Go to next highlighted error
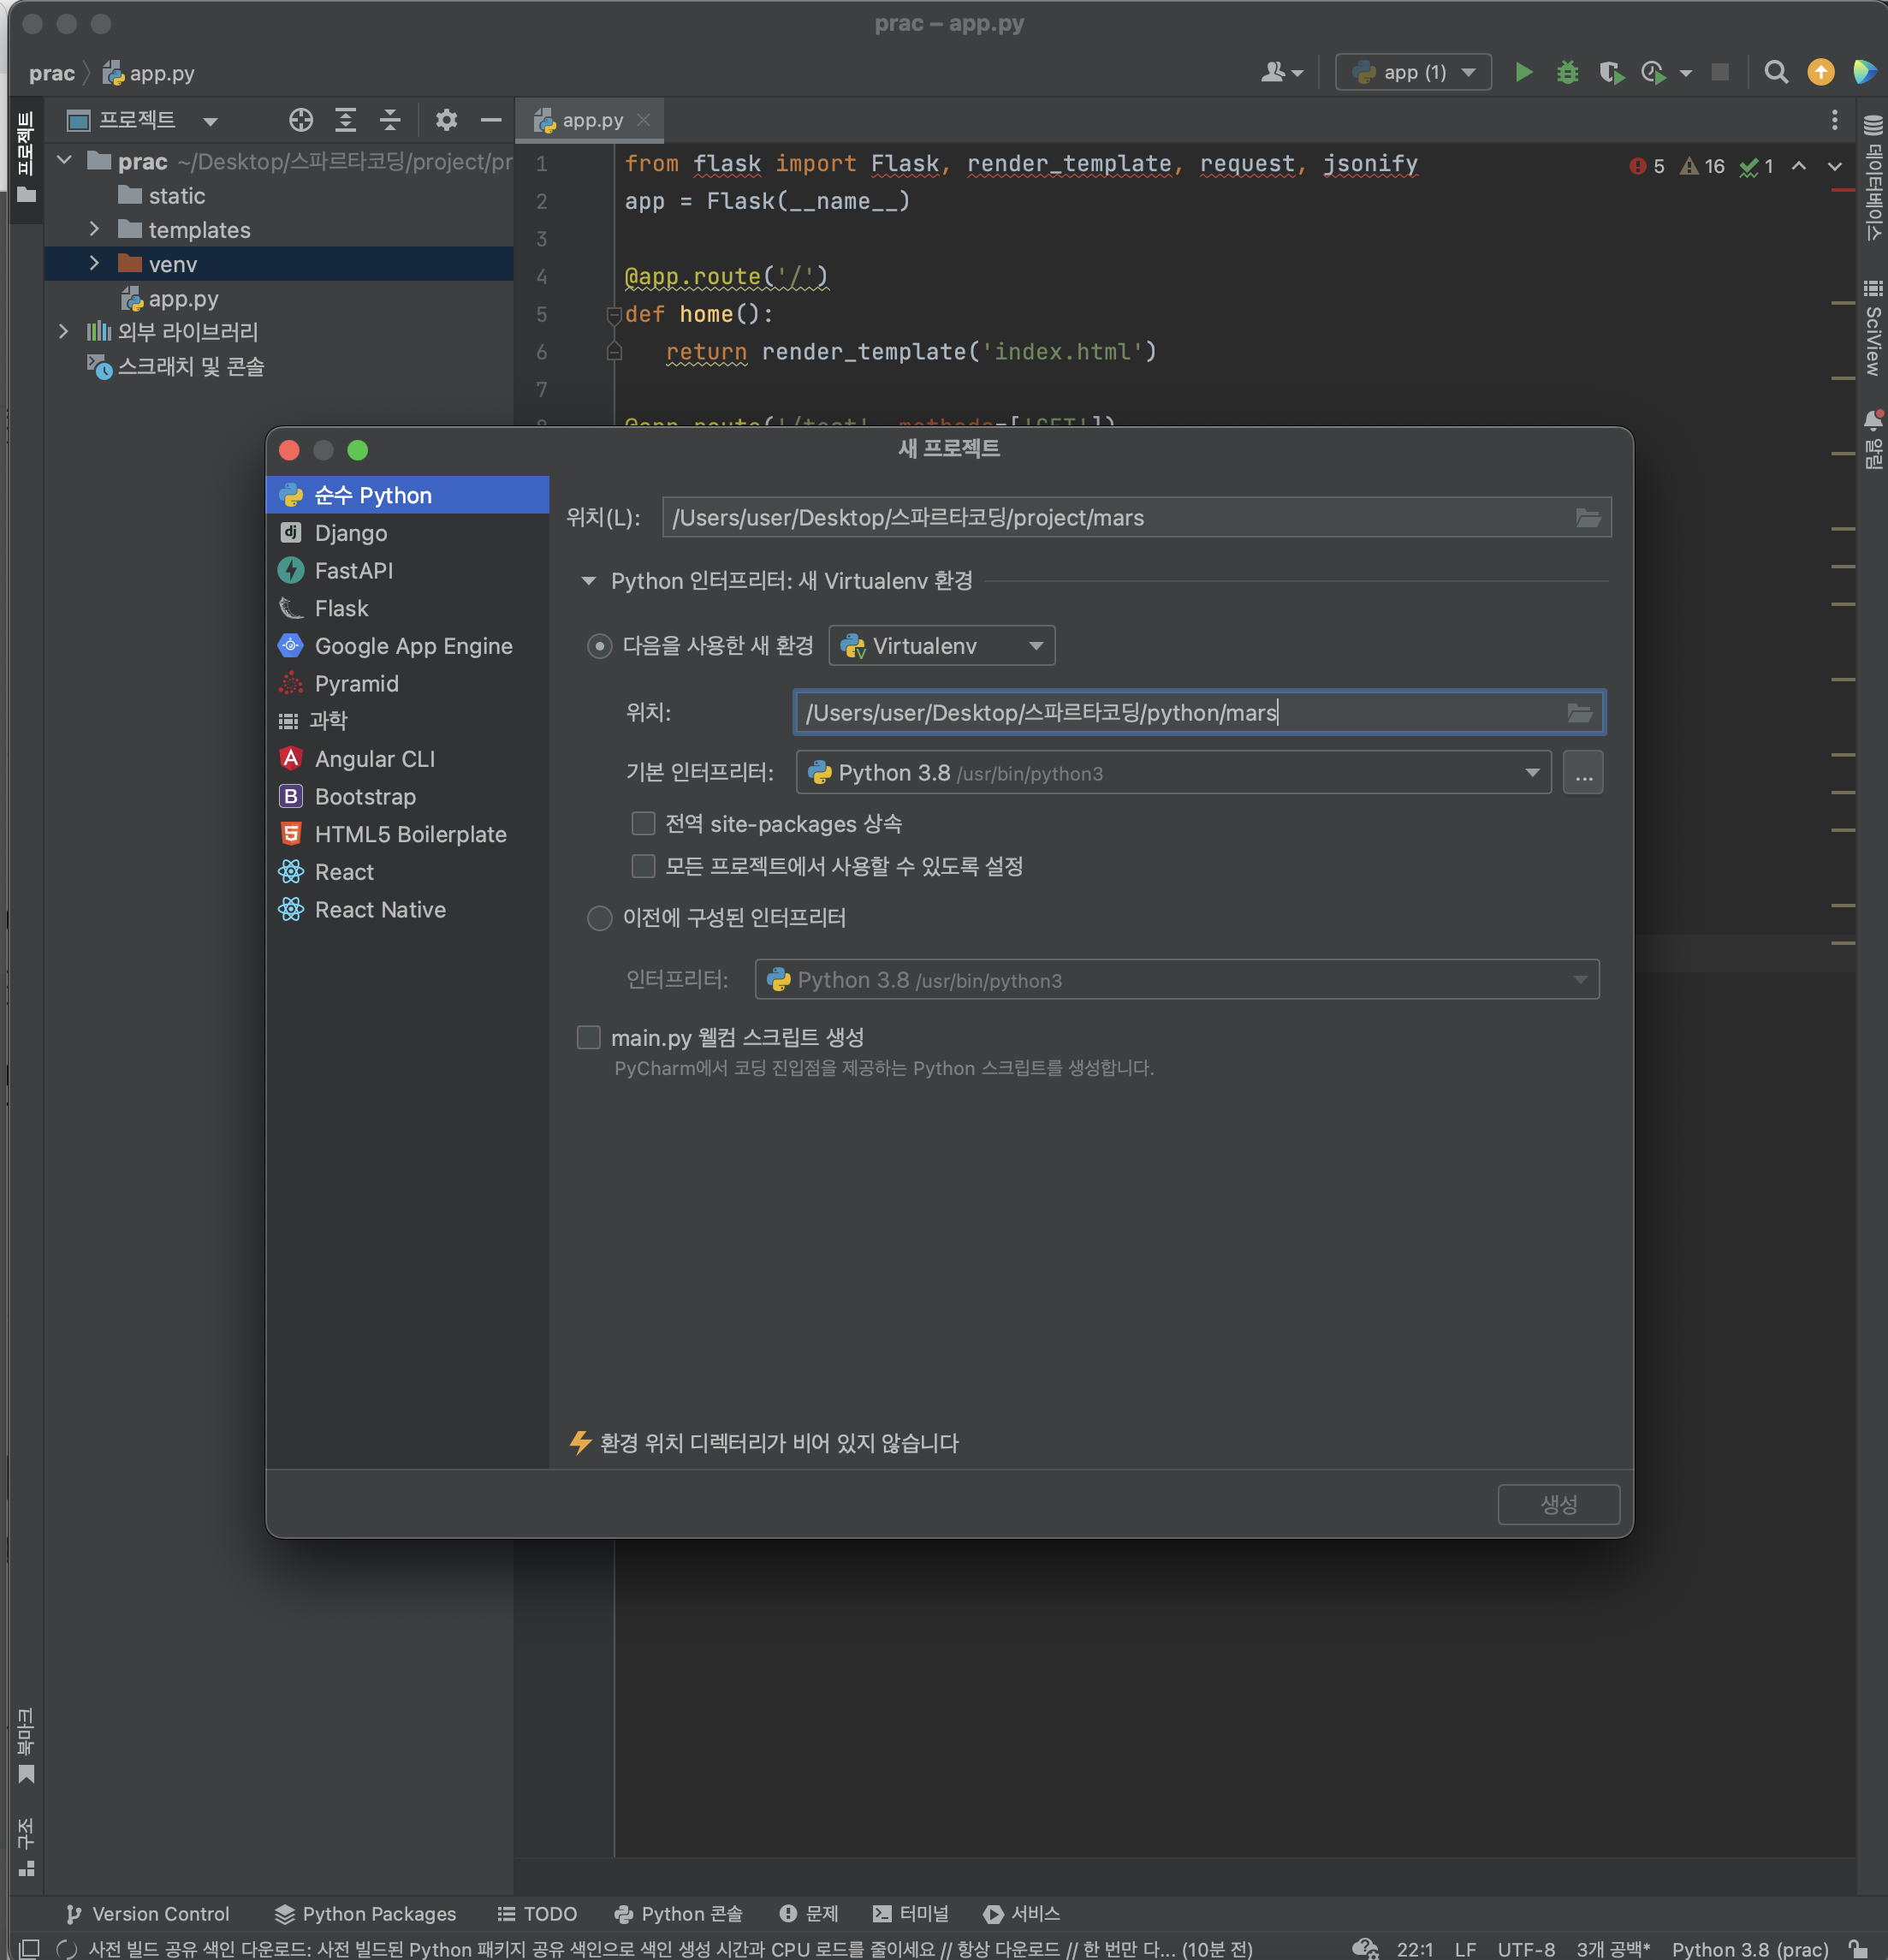The width and height of the screenshot is (1888, 1960). [1835, 166]
